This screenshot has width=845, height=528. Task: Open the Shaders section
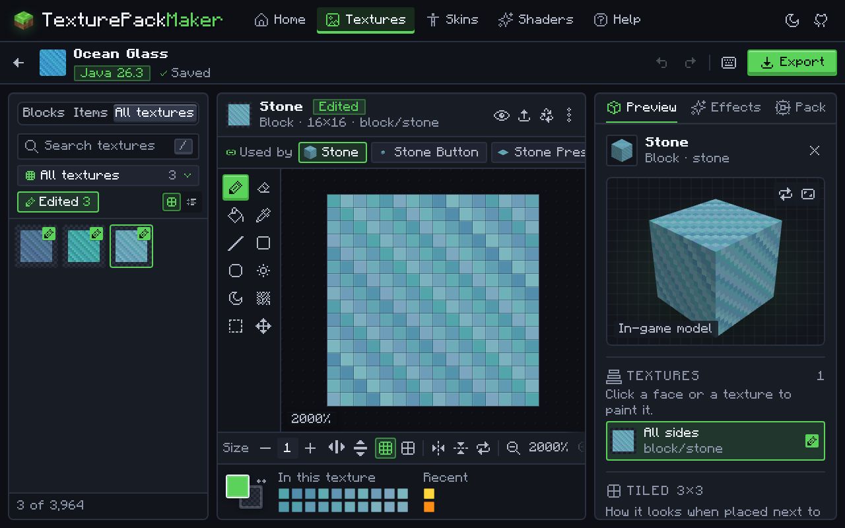coord(535,20)
